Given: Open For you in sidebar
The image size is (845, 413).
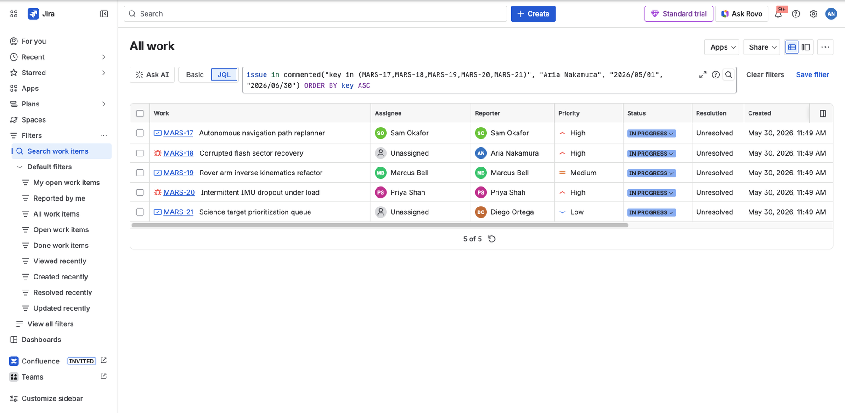Looking at the screenshot, I should coord(59,41).
